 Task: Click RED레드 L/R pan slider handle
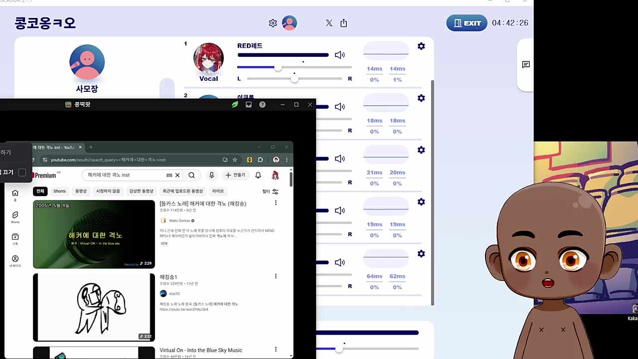(x=295, y=79)
